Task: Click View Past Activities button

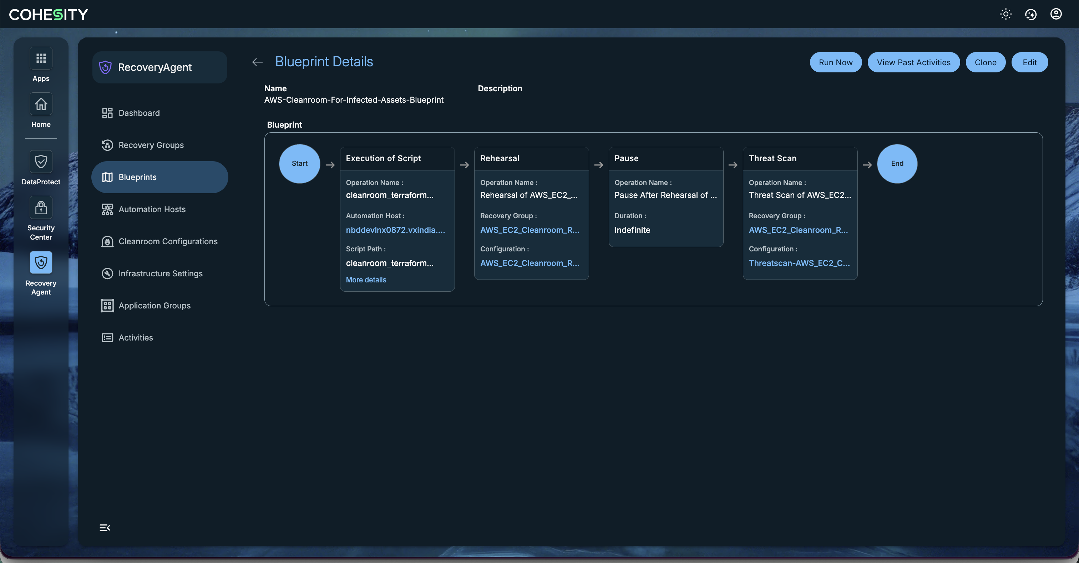Action: click(x=913, y=62)
